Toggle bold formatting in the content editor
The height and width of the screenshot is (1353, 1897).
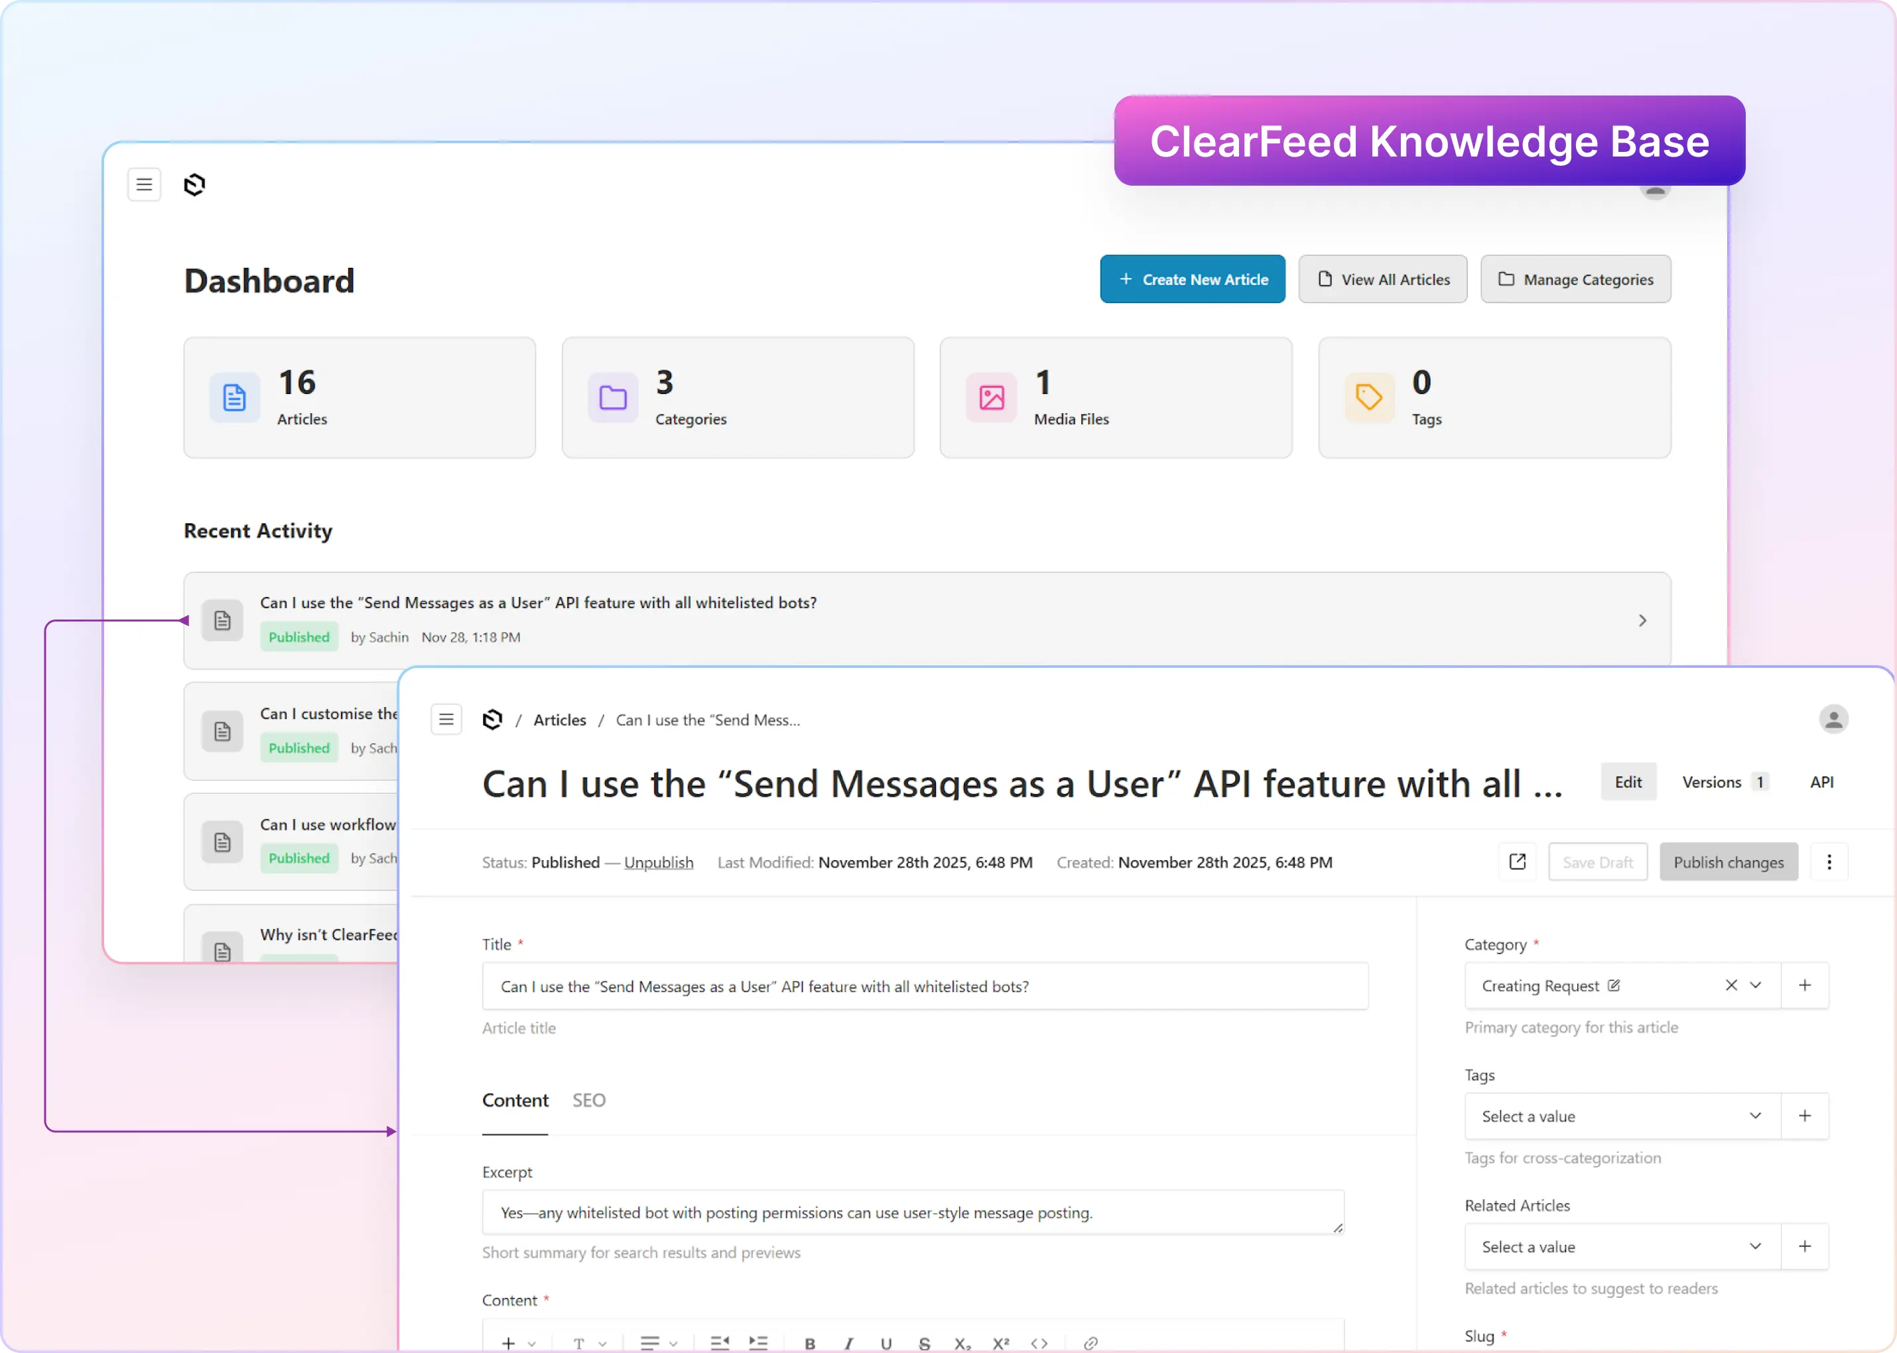pos(809,1342)
